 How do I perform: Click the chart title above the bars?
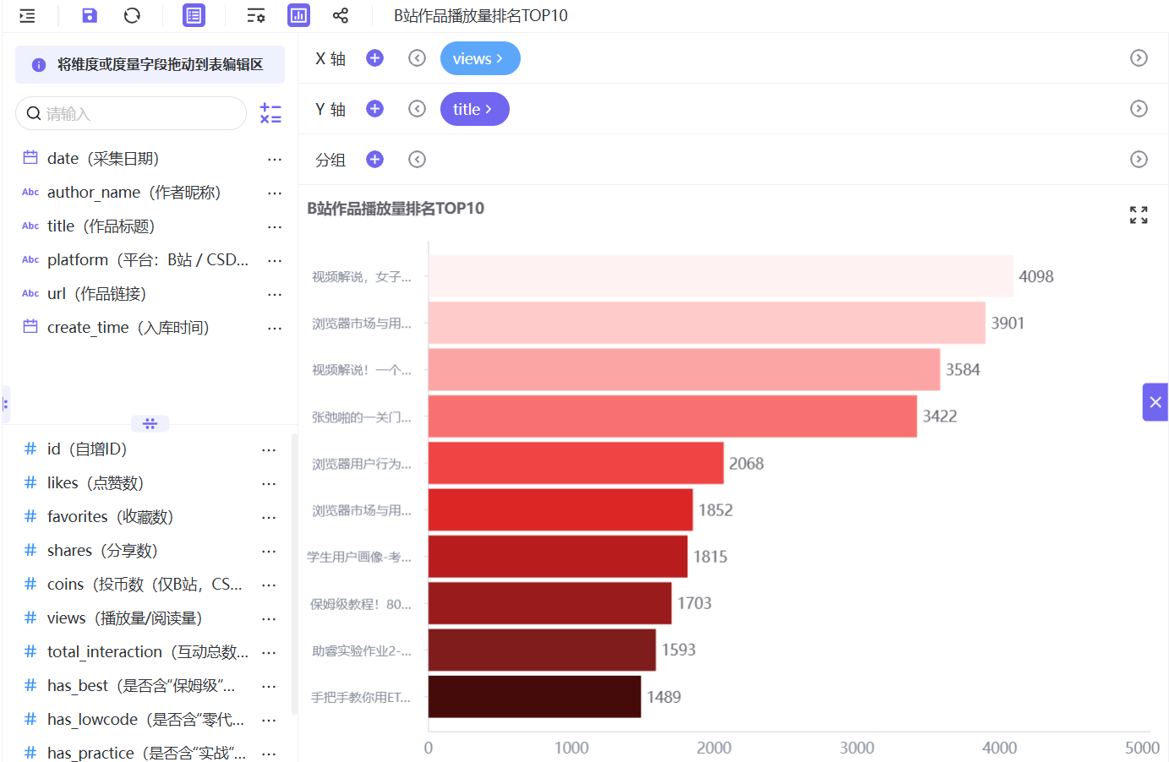(396, 209)
